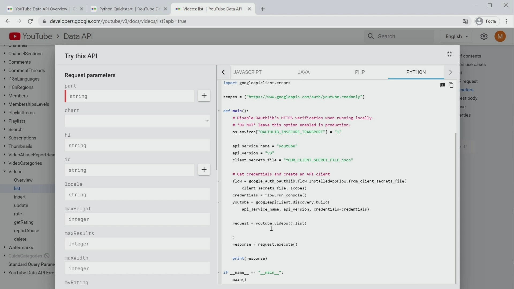Open the Videos Overview sidebar link
The width and height of the screenshot is (514, 289).
tap(23, 180)
